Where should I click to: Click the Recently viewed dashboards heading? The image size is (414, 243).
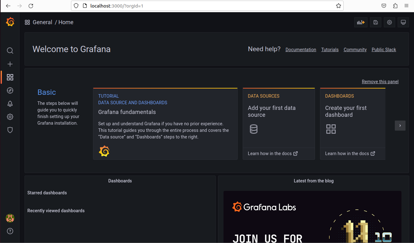coord(56,211)
